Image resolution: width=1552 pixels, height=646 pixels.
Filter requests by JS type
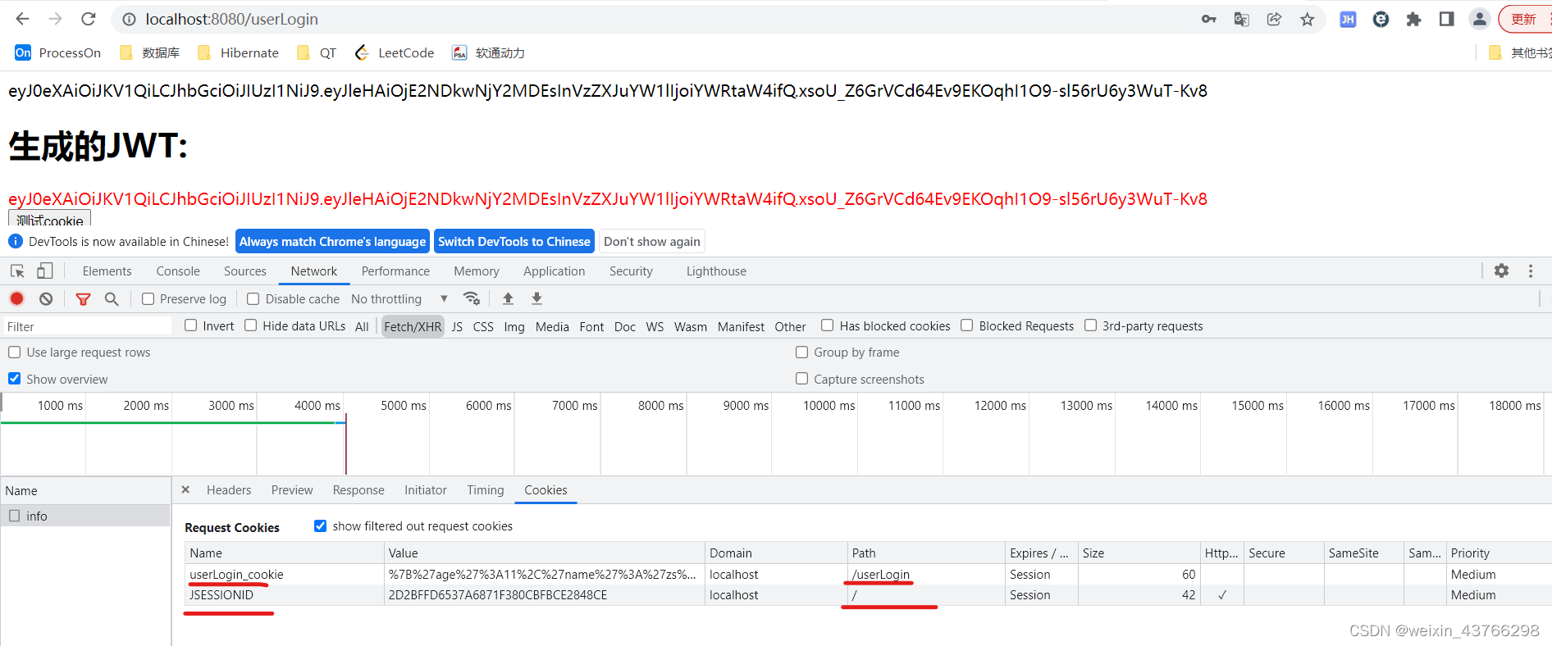point(457,326)
